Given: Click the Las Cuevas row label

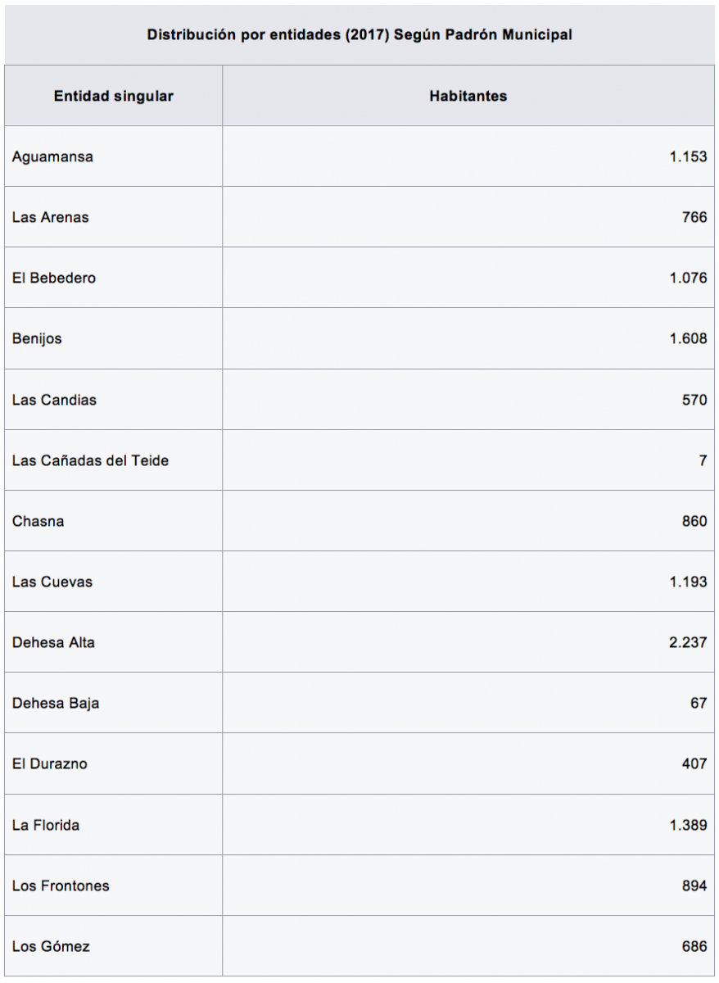Looking at the screenshot, I should (52, 582).
